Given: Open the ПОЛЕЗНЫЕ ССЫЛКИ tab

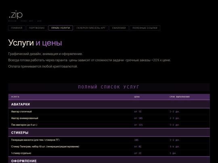Looking at the screenshot, I should pos(145,28).
